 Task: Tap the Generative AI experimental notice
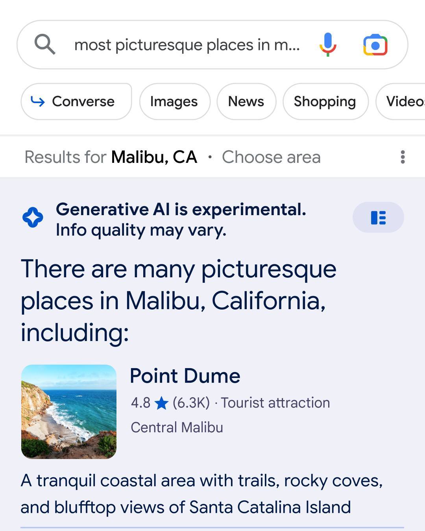181,219
